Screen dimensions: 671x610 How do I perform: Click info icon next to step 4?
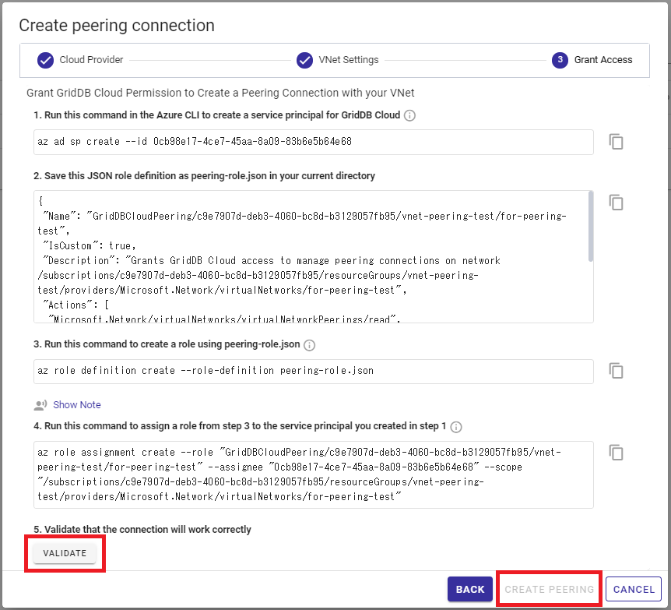click(456, 427)
